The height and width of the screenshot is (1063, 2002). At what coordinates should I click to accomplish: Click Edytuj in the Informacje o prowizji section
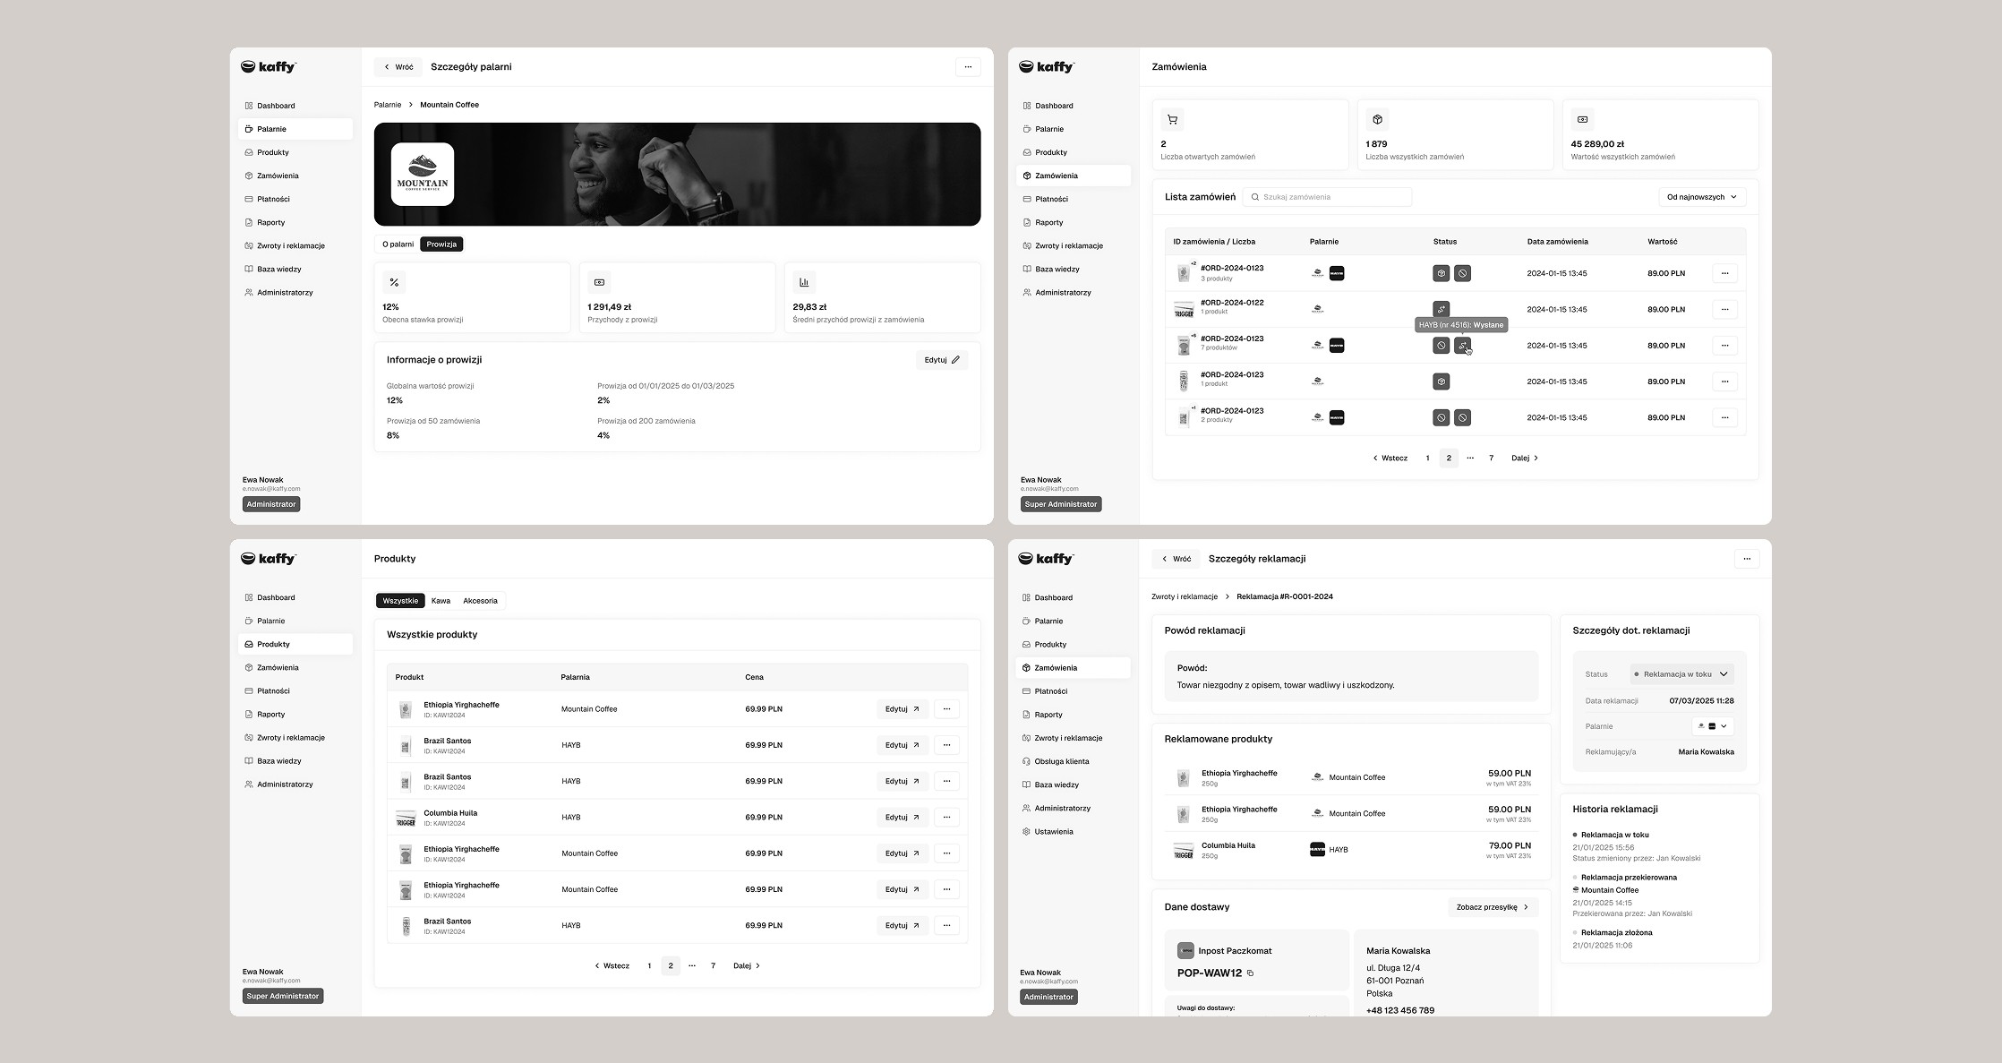coord(941,360)
